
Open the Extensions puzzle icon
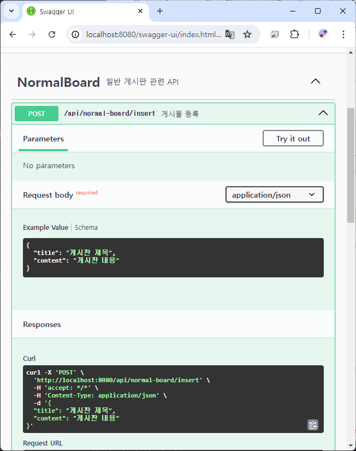pos(294,34)
